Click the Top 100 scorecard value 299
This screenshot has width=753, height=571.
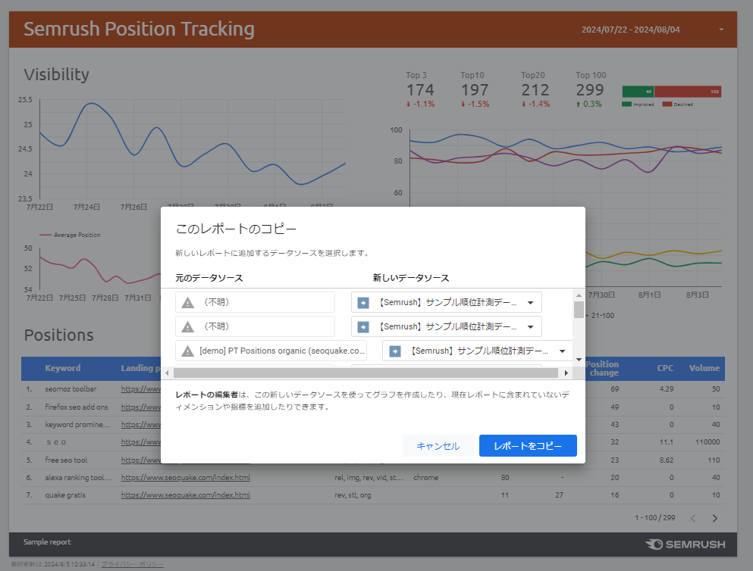coord(590,90)
